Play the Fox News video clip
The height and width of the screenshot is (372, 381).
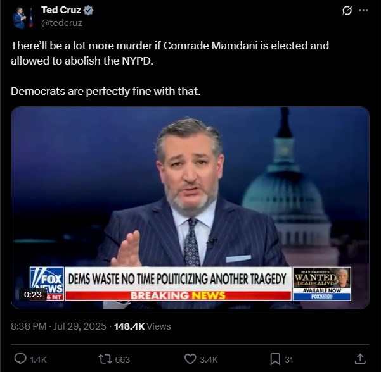(190, 208)
